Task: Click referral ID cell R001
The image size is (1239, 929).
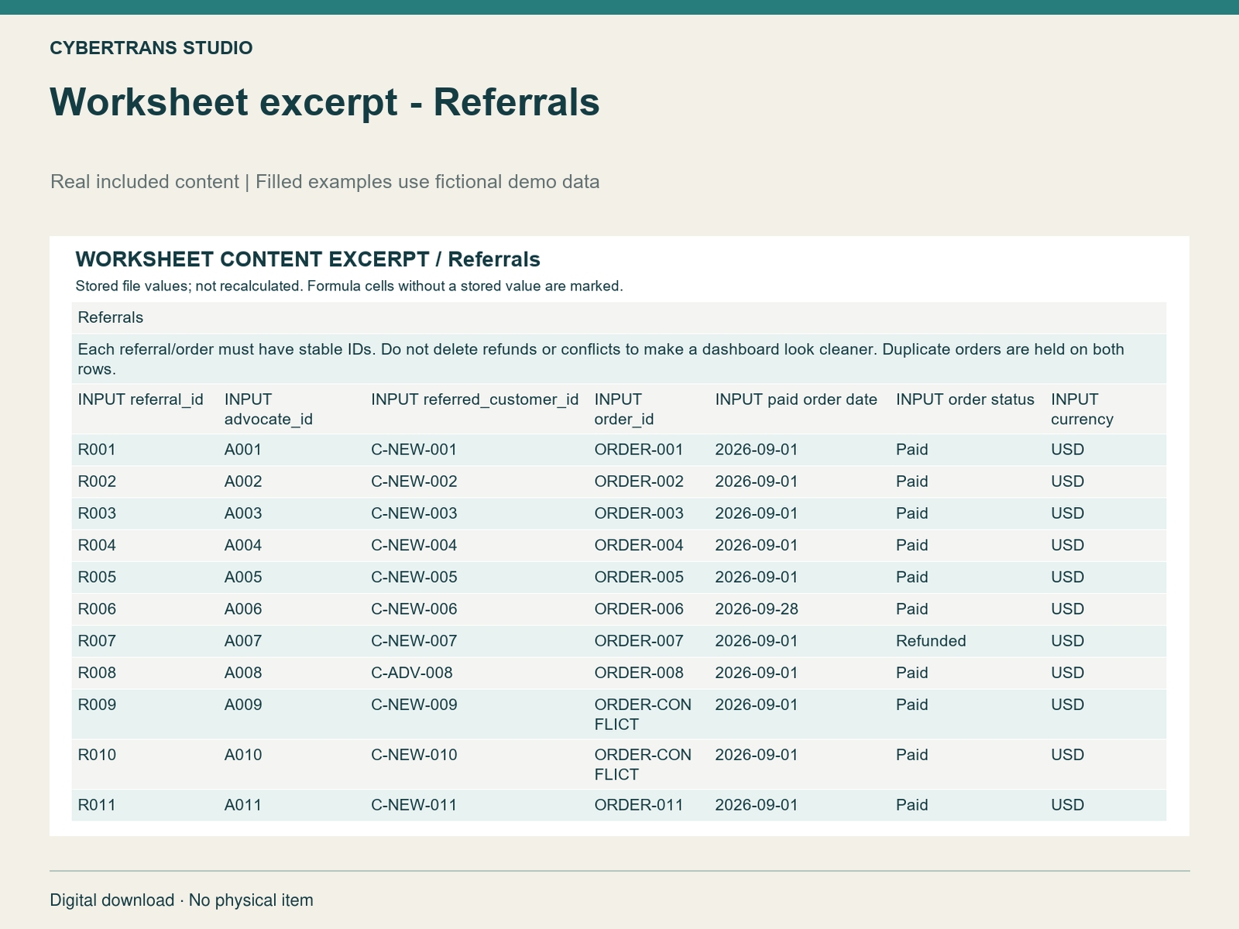Action: (x=97, y=450)
